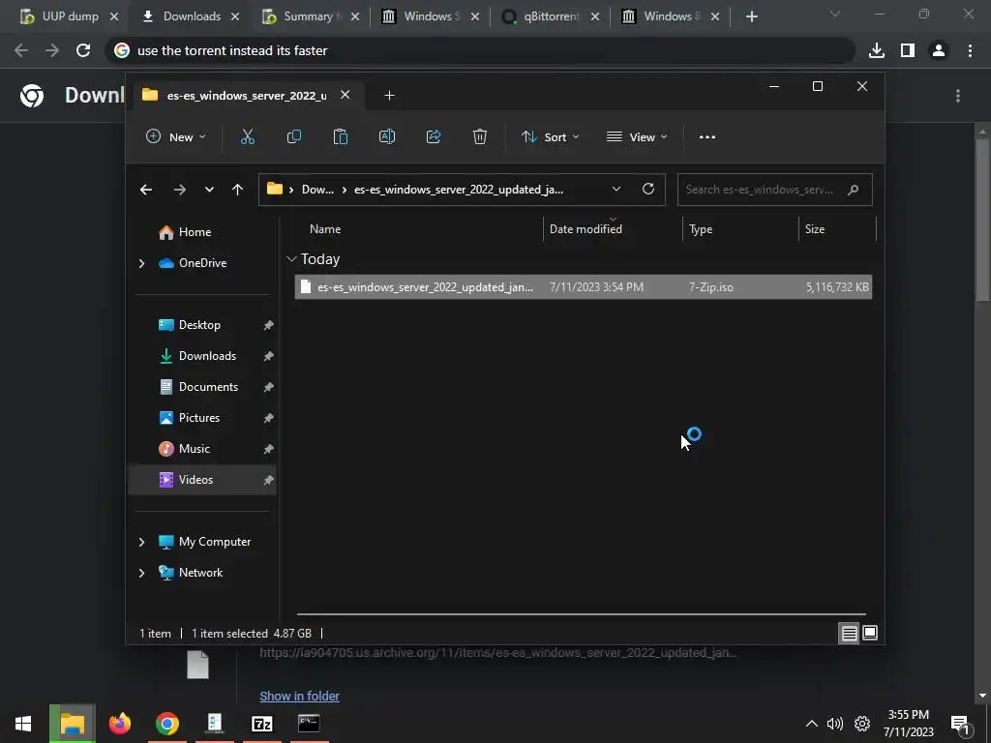The height and width of the screenshot is (743, 991).
Task: Expand the address bar history dropdown
Action: click(x=616, y=189)
